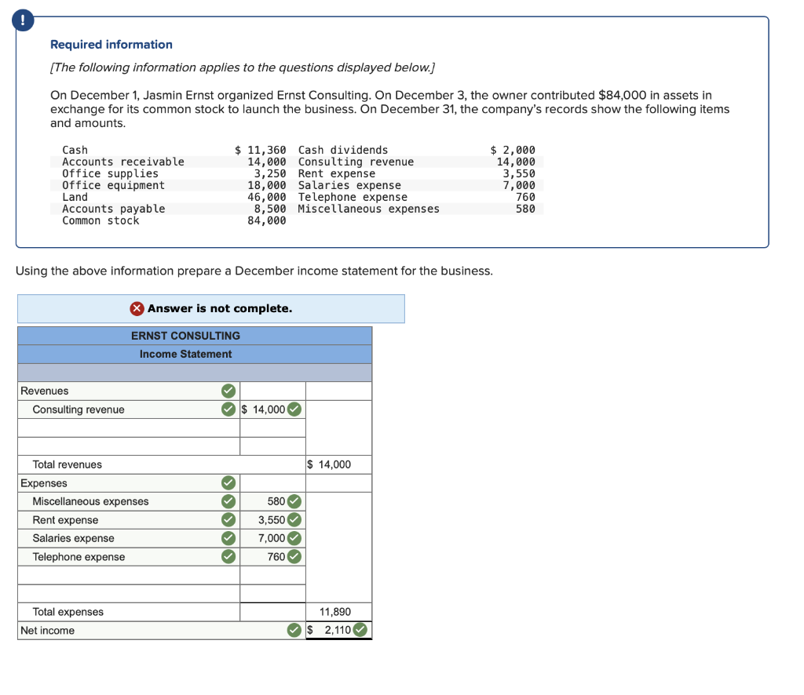The width and height of the screenshot is (804, 695).
Task: Click the checkmark beside Telephone expense
Action: (227, 556)
